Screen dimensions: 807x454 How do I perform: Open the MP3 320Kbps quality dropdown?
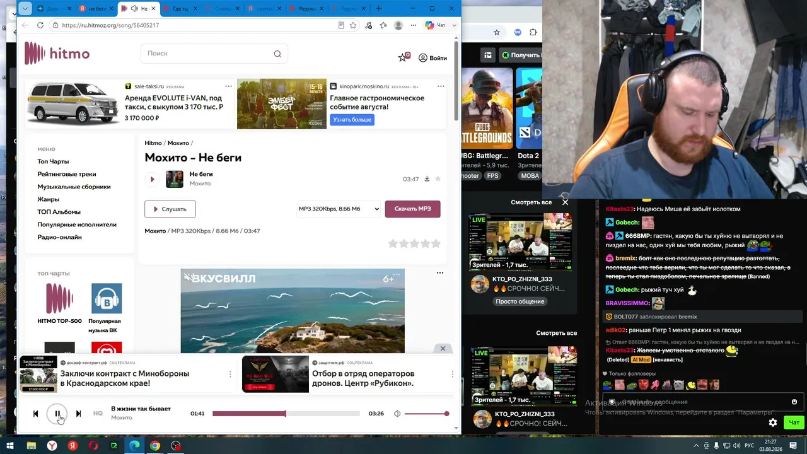339,209
